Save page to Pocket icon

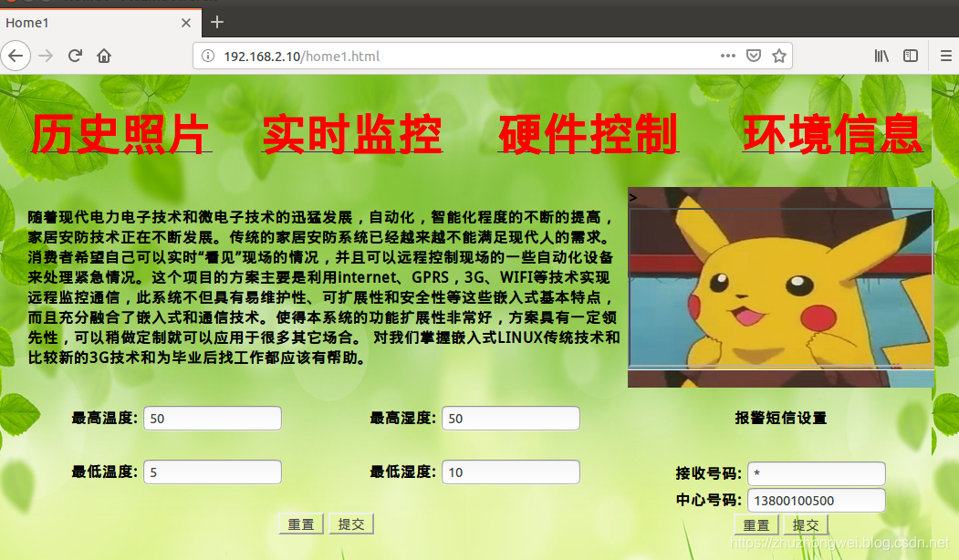point(754,56)
